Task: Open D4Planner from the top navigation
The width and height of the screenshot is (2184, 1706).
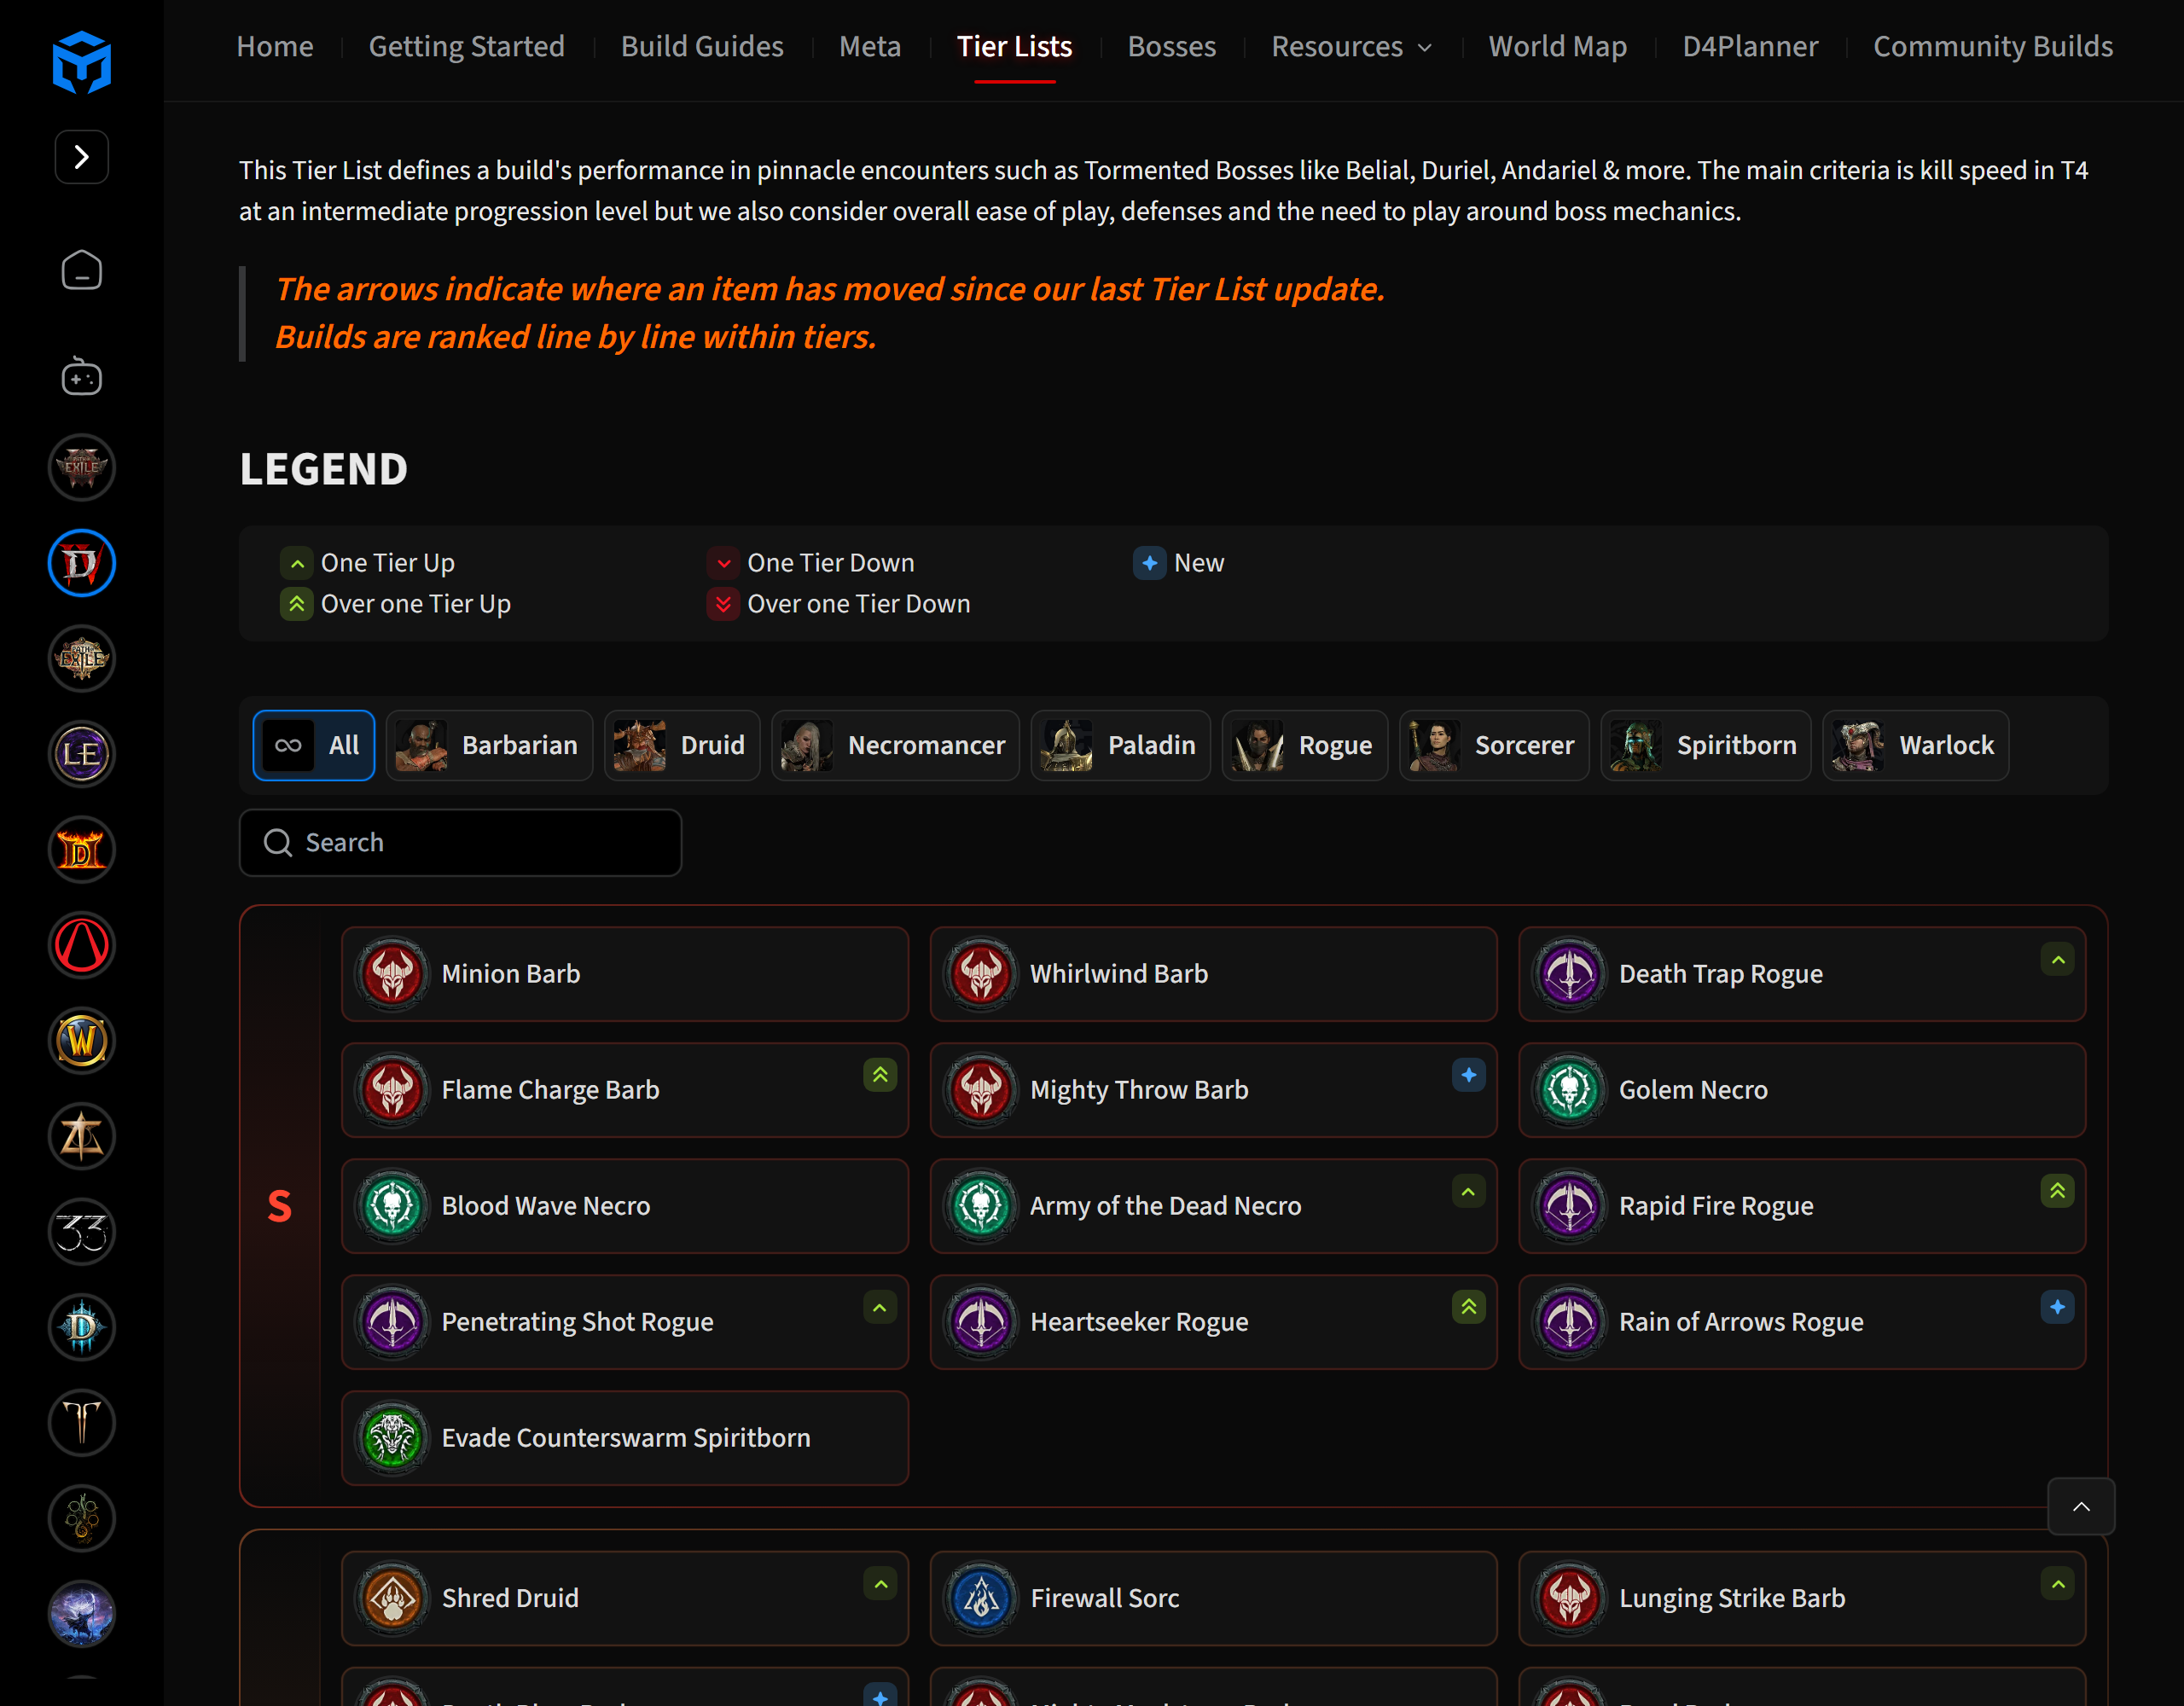Action: (x=1750, y=47)
